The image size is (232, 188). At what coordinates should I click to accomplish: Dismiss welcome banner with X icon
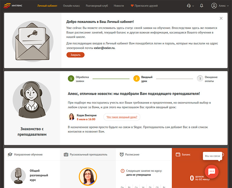point(221,18)
